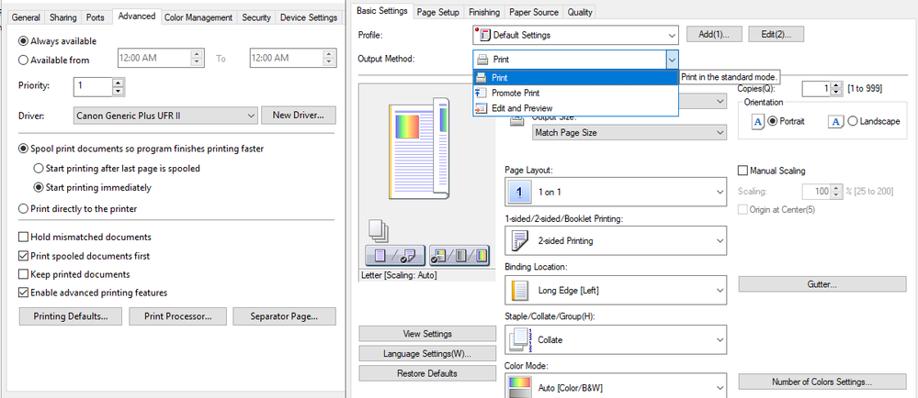Choose the Edit and Preview option
This screenshot has height=398, width=918.
click(x=521, y=108)
